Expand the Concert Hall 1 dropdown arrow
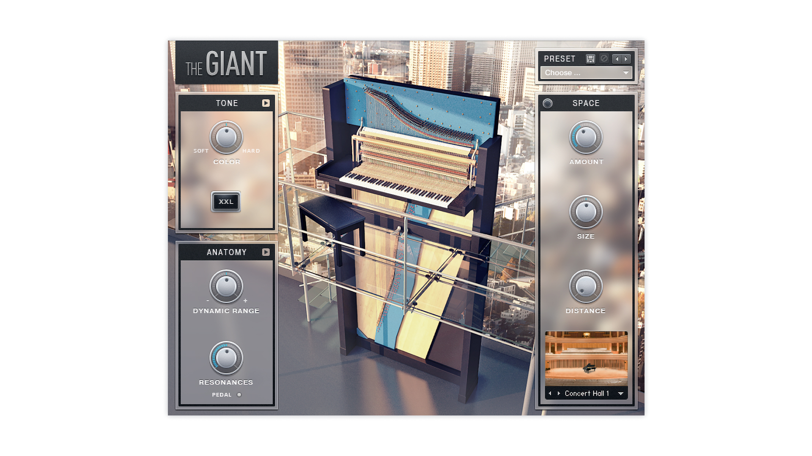 tap(620, 394)
